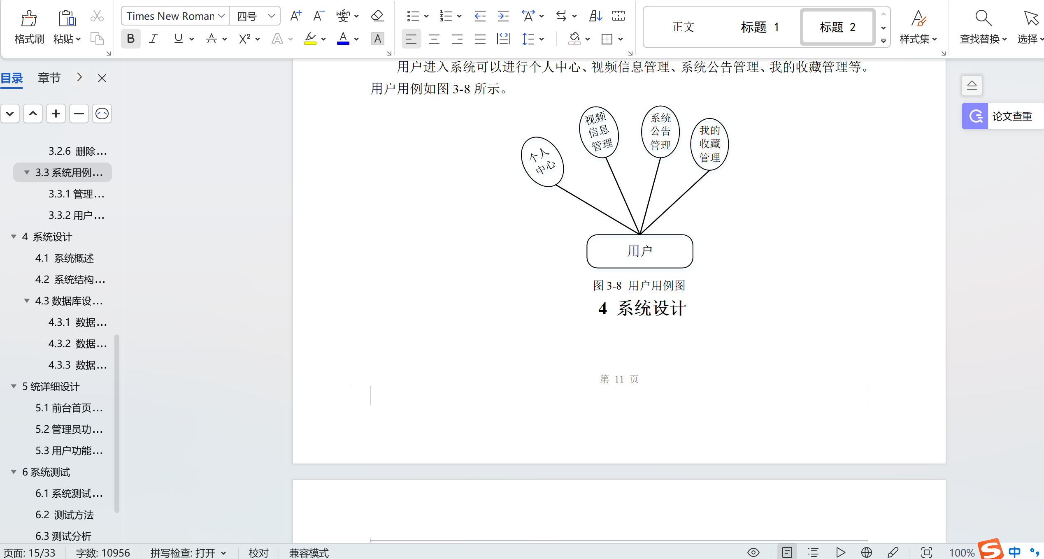Toggle eye protection mode icon
1044x559 pixels.
(x=753, y=552)
